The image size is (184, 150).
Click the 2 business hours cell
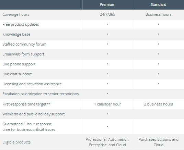point(158,104)
